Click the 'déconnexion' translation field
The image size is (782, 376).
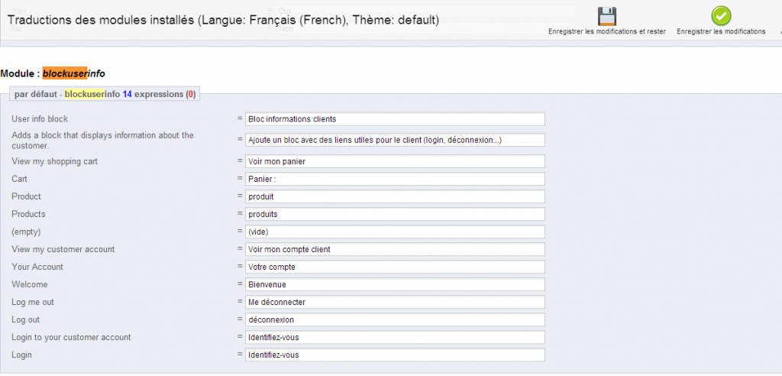point(395,319)
